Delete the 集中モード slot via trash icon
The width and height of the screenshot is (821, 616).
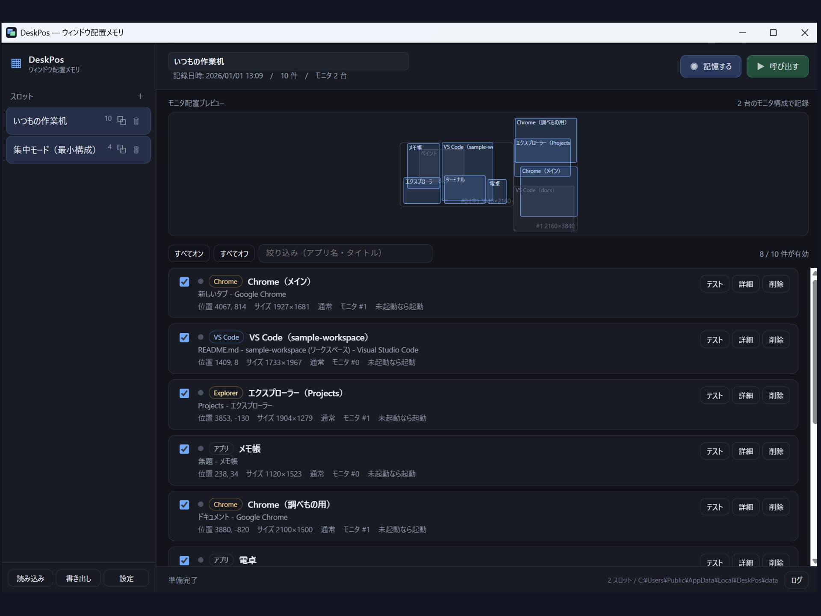point(136,150)
